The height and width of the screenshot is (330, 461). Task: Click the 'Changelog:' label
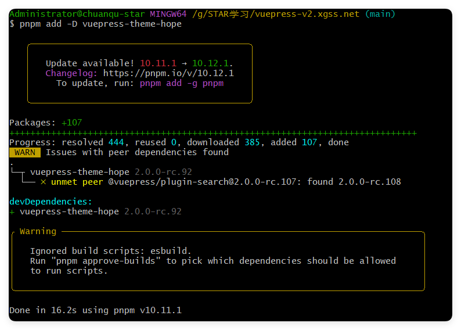(x=71, y=73)
